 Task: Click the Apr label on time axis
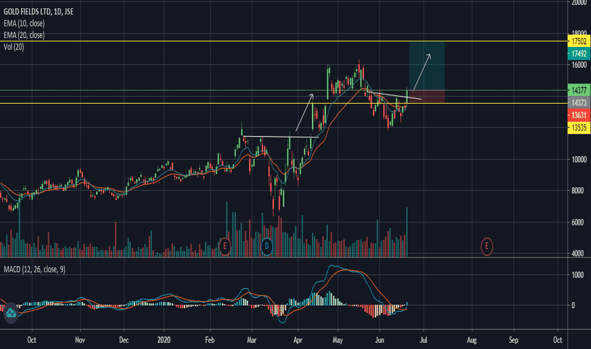[x=298, y=340]
